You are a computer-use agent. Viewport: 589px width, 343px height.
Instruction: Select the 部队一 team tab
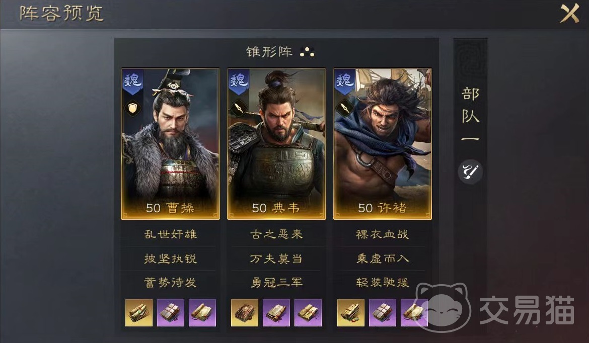470,115
